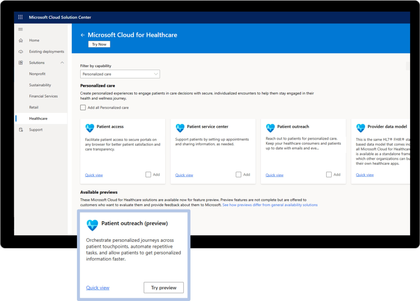Click the Try Now button
420x301 pixels.
pyautogui.click(x=99, y=44)
